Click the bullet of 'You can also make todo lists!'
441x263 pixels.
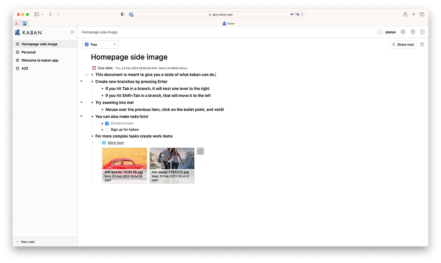(92, 117)
